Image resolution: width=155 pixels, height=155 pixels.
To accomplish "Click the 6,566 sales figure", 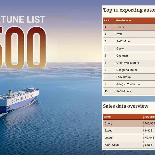I will [149, 145].
